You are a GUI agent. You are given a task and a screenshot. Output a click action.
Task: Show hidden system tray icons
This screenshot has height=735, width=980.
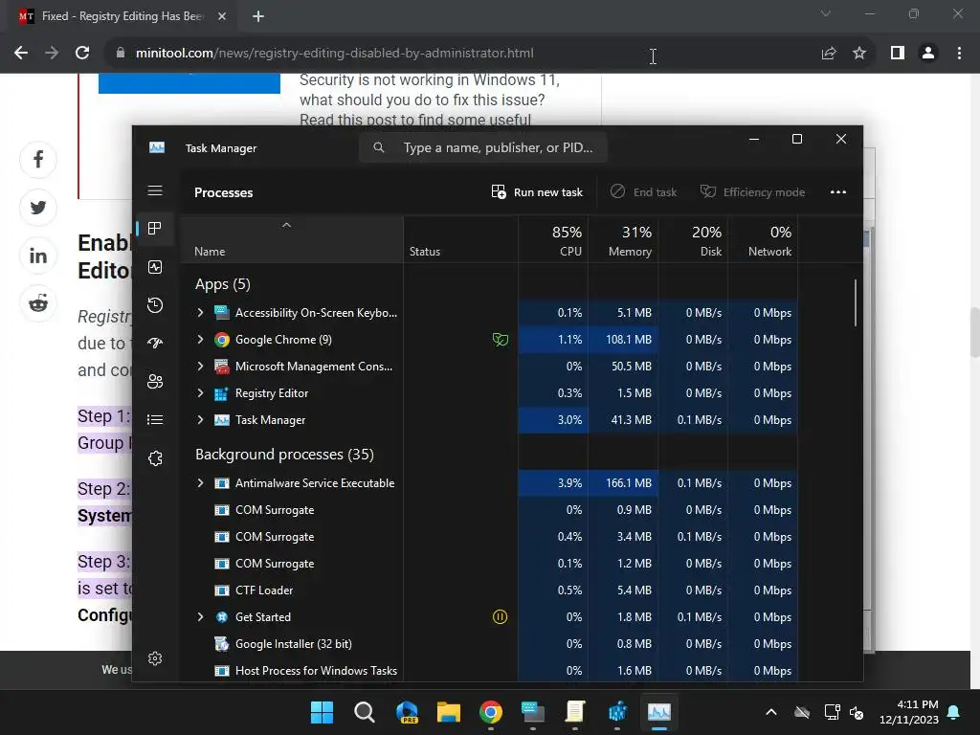pos(771,712)
